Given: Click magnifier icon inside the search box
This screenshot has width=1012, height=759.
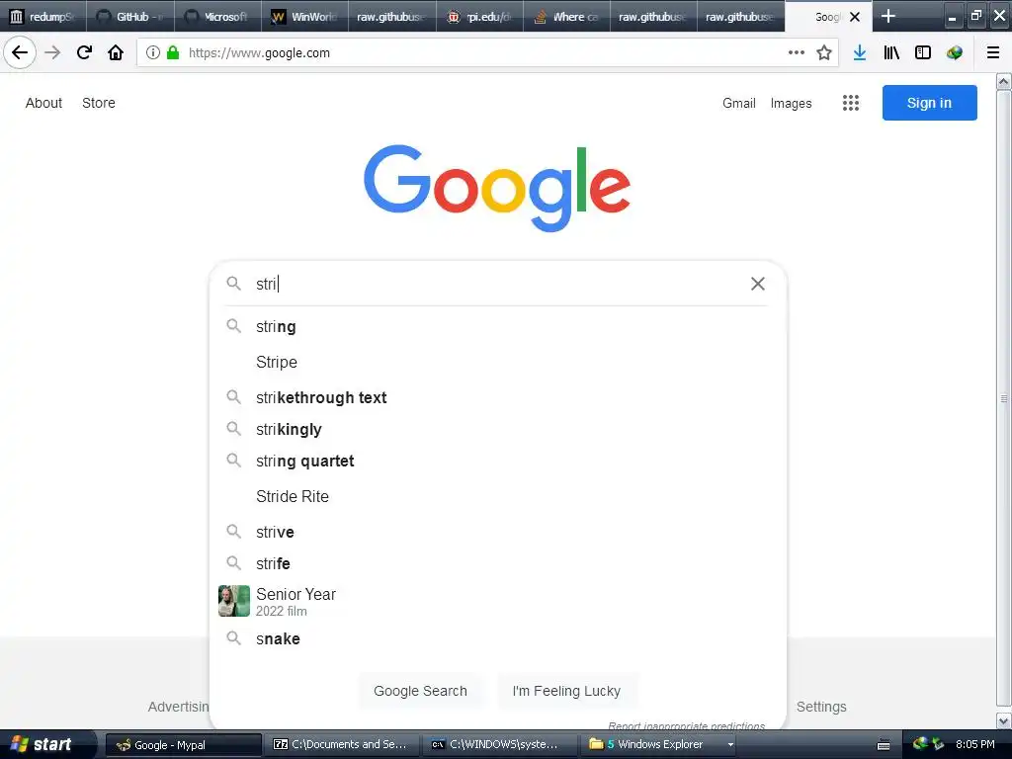Looking at the screenshot, I should (x=233, y=284).
